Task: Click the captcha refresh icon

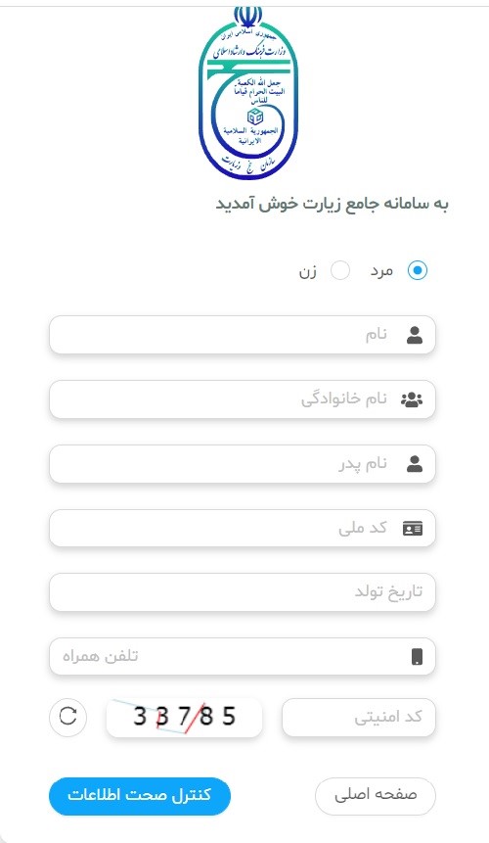Action: point(67,716)
